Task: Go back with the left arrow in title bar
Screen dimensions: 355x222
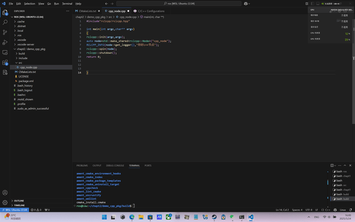Action: point(106,4)
